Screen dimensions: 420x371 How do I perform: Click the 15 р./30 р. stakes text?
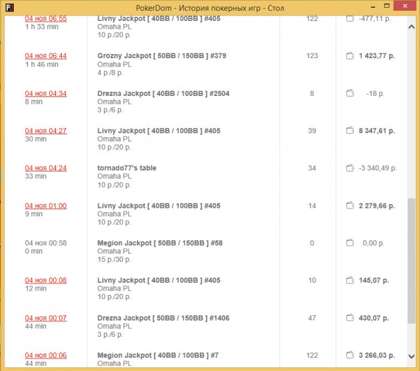(x=115, y=260)
